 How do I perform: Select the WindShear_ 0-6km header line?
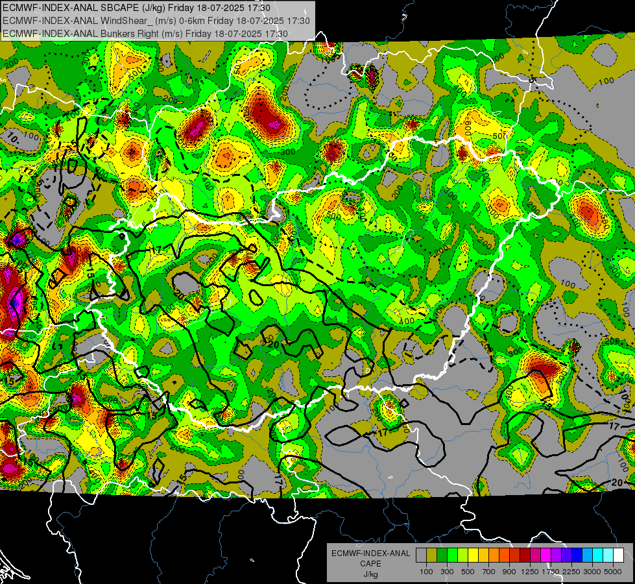(156, 21)
